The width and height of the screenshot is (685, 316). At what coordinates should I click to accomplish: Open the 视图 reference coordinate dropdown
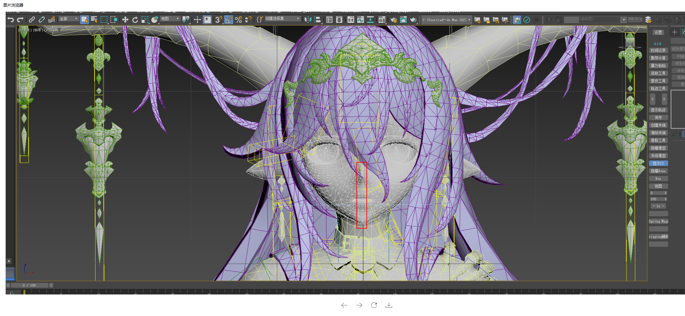click(170, 19)
